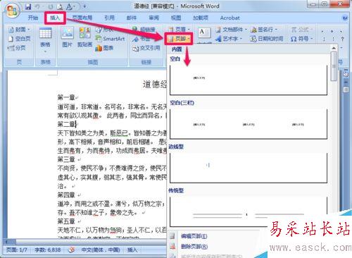Open the 剪贴画 clip art pane
Screen dimensions: 352x258
click(84, 37)
